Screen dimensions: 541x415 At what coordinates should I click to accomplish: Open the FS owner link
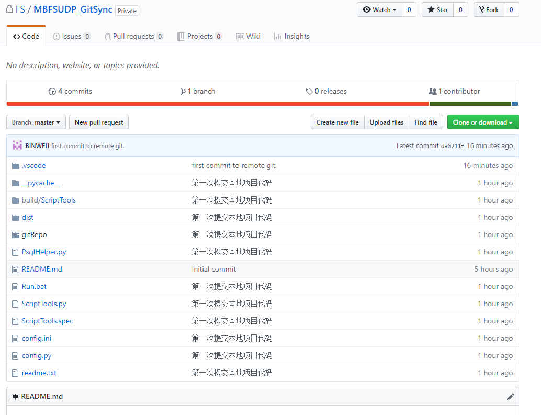point(20,9)
